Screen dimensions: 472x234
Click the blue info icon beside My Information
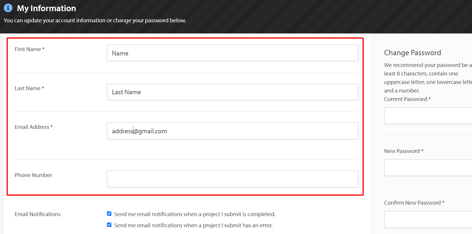[x=8, y=8]
